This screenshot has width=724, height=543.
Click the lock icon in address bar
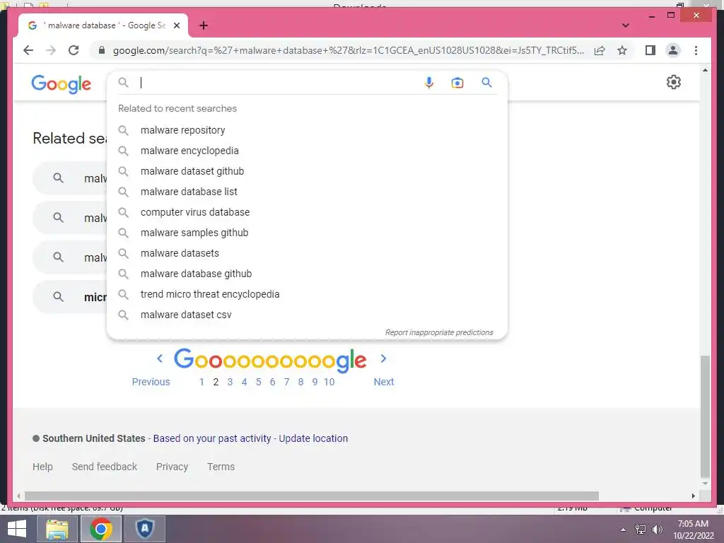coord(102,50)
